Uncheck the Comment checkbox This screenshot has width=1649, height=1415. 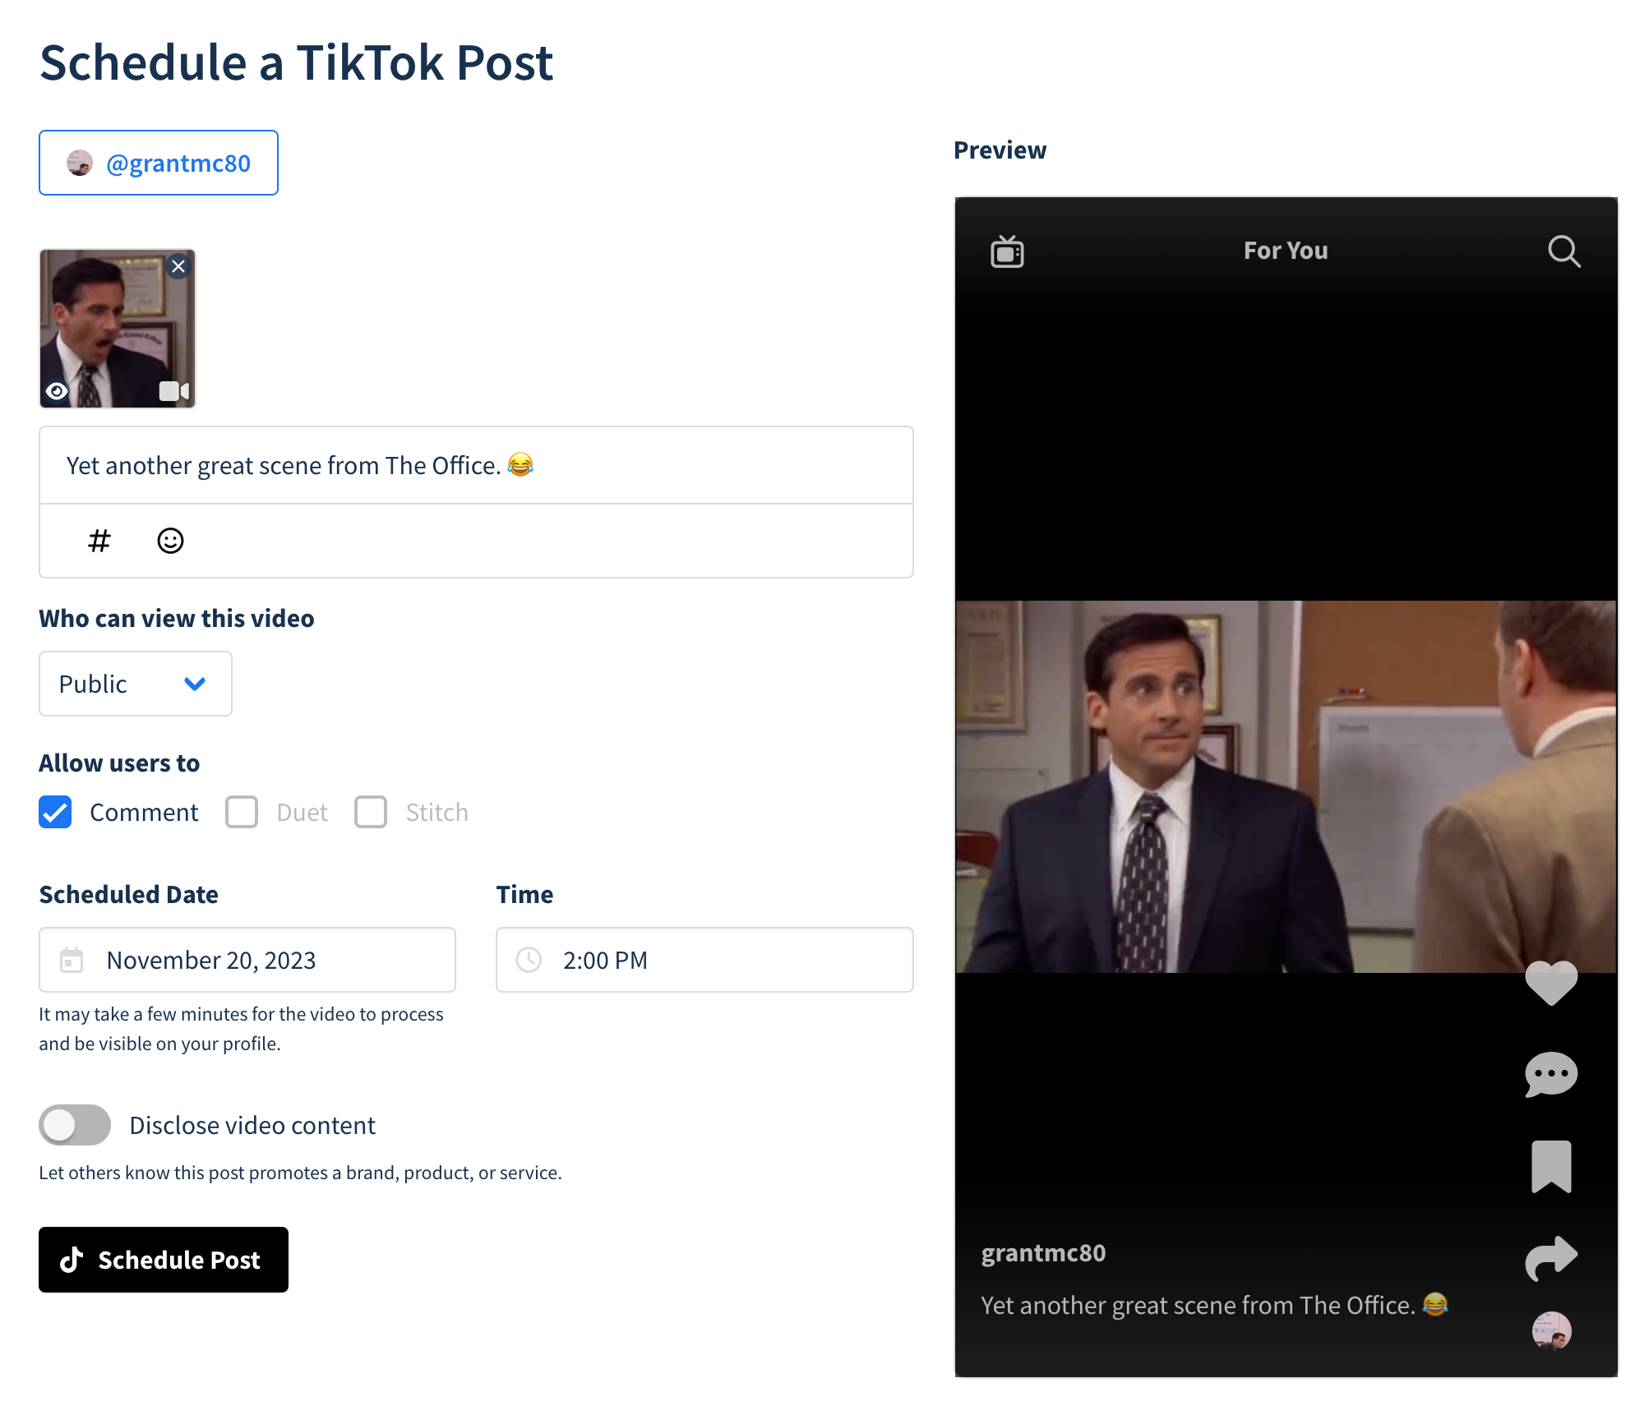click(x=55, y=812)
